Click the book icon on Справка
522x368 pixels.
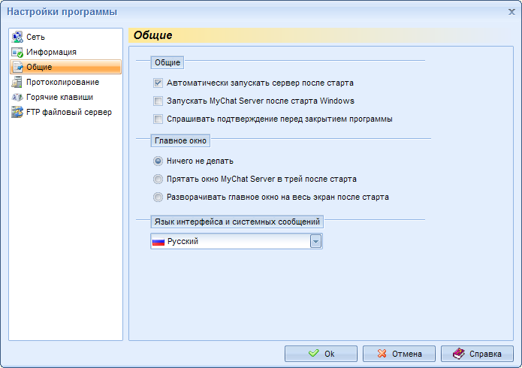pos(459,353)
